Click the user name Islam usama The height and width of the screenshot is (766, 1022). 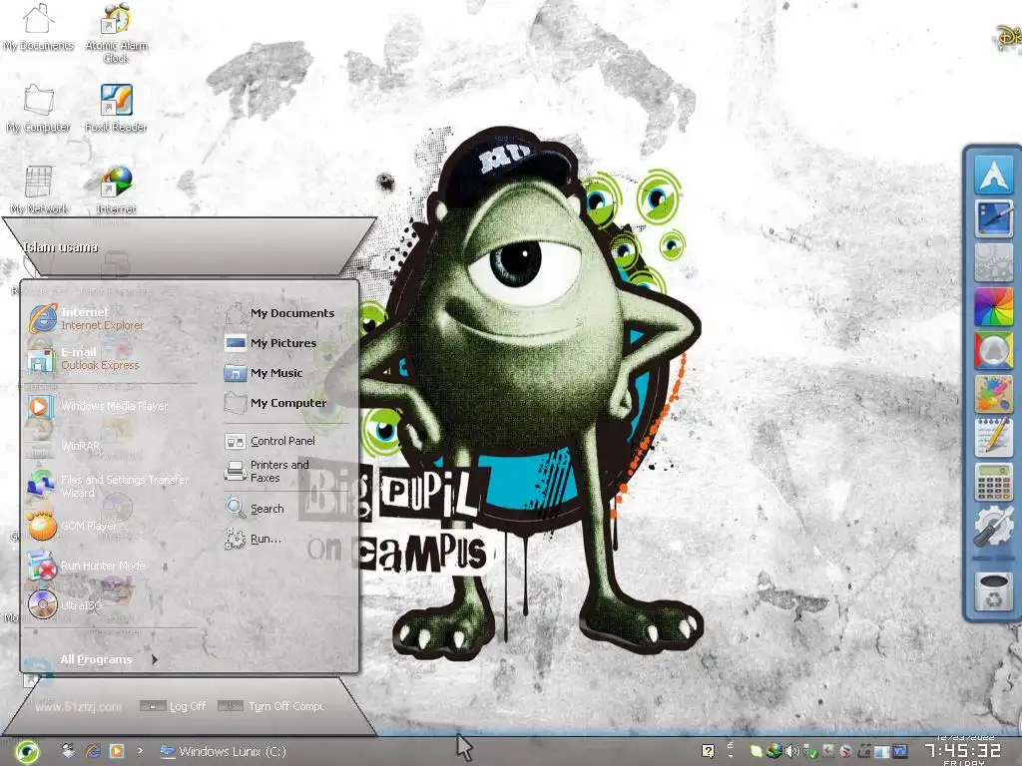click(x=61, y=247)
